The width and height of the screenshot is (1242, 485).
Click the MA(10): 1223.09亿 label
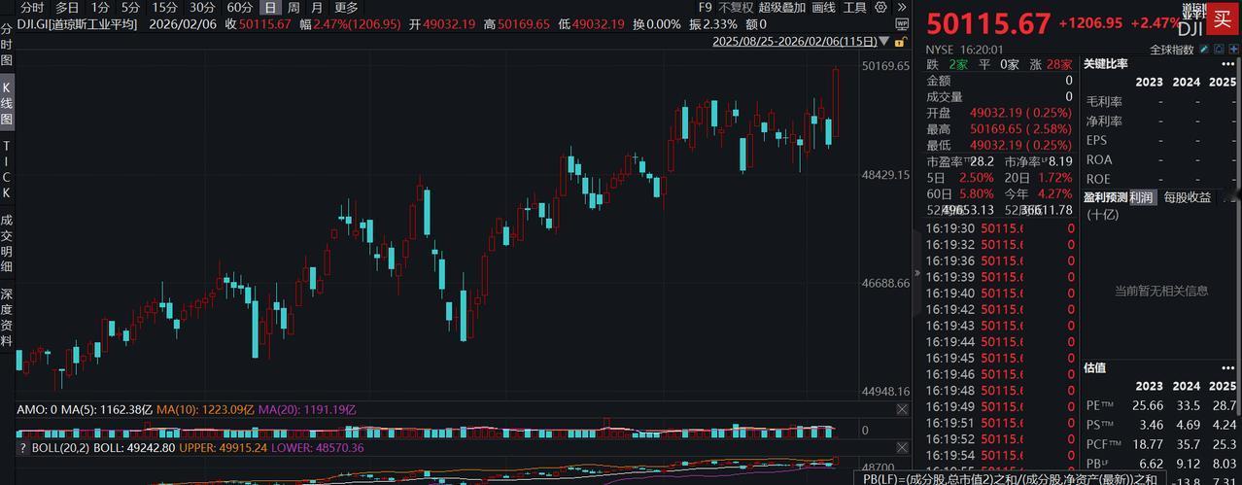pyautogui.click(x=205, y=410)
